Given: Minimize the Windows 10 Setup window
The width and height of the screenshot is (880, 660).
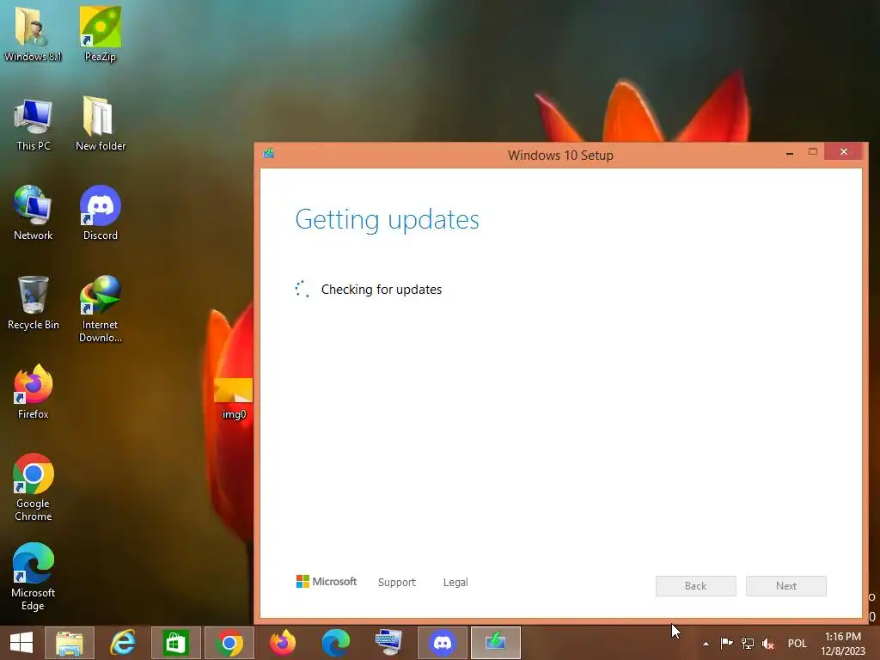Looking at the screenshot, I should [x=790, y=152].
